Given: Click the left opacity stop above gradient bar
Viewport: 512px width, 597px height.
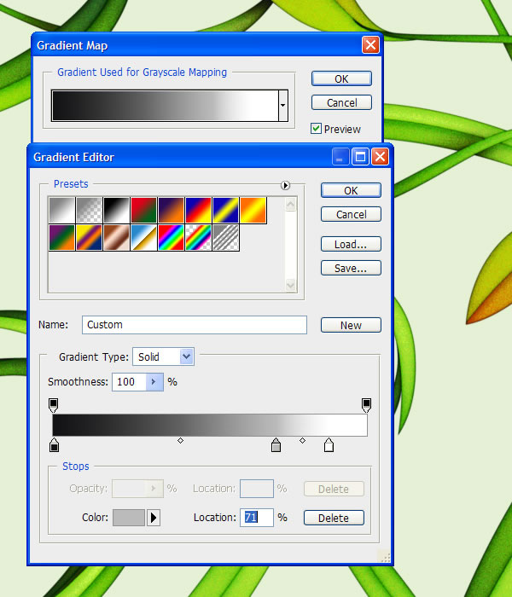Looking at the screenshot, I should 53,405.
